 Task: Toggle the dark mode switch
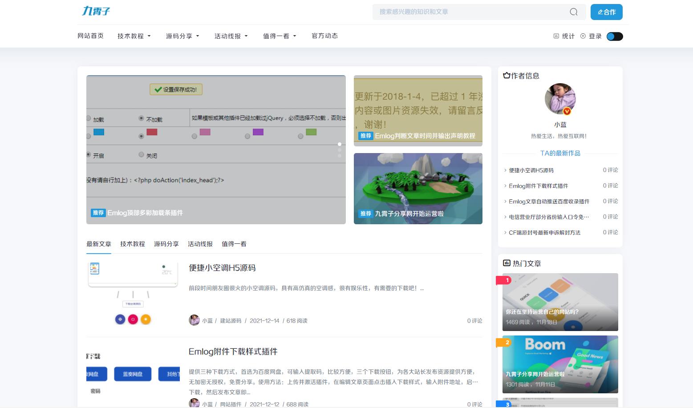[x=614, y=36]
